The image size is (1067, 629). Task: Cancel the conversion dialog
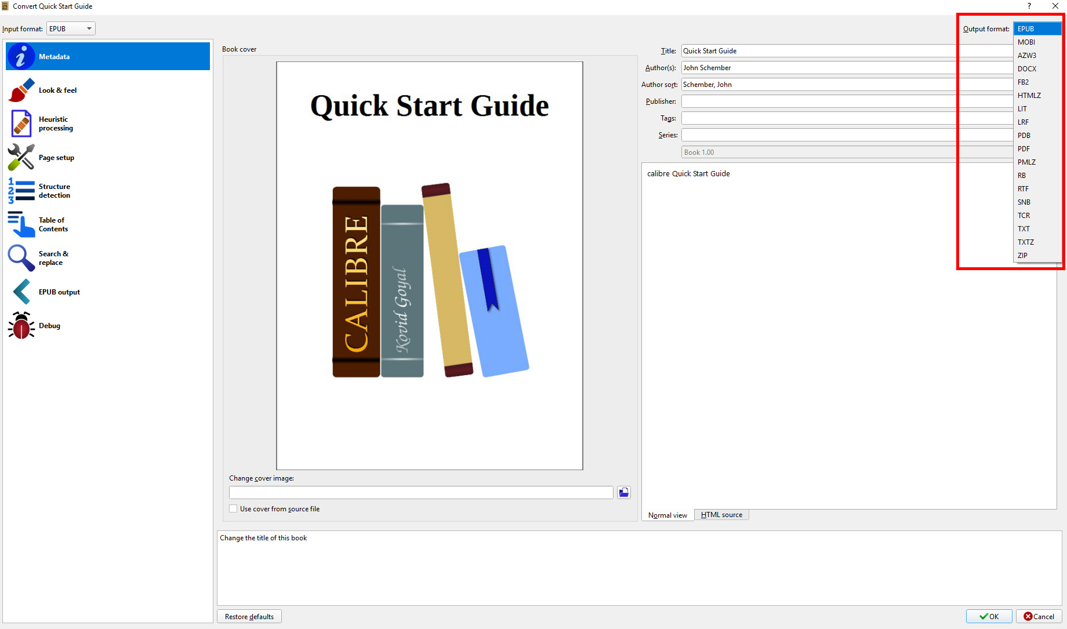1039,616
